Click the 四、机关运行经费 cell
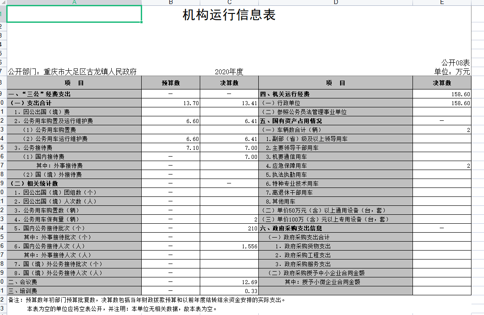Viewport: 484px width, 315px height. 336,94
